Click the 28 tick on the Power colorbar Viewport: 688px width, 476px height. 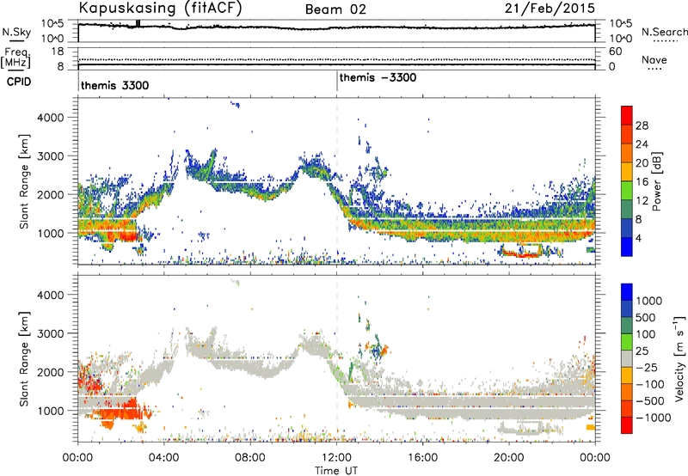pos(642,125)
